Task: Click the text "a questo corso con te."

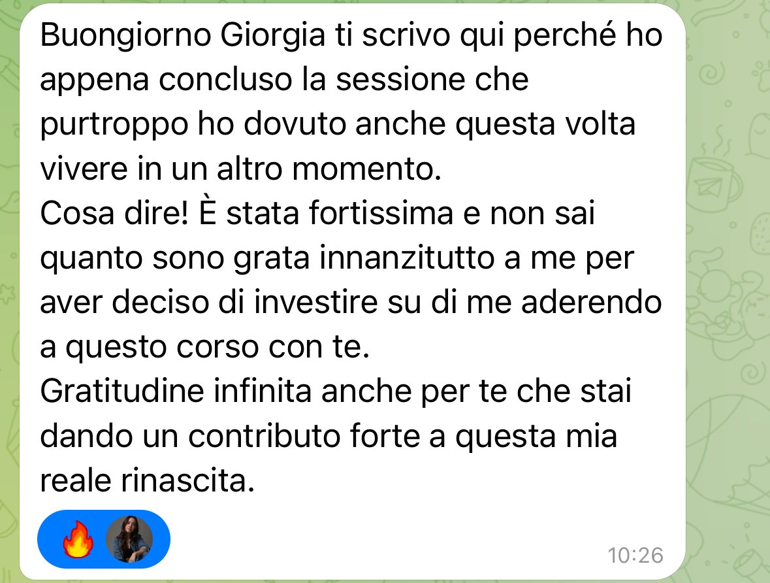Action: point(205,347)
